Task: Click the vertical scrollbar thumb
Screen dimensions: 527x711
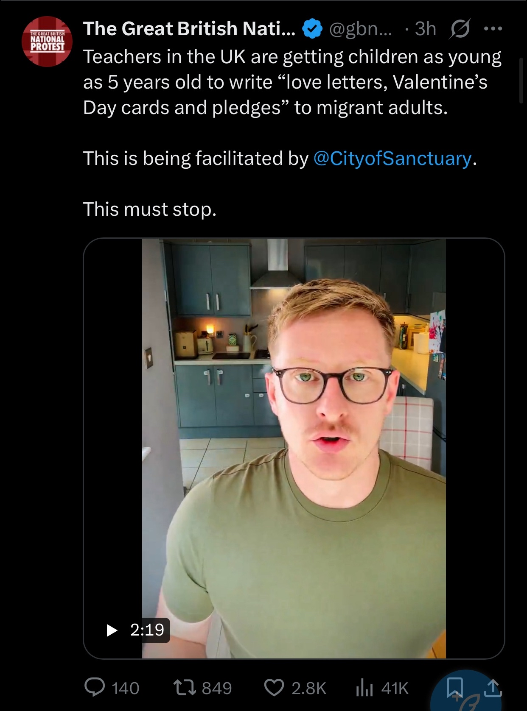Action: coord(521,81)
